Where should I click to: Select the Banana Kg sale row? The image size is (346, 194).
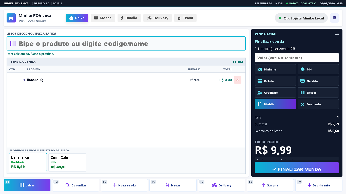[126, 80]
